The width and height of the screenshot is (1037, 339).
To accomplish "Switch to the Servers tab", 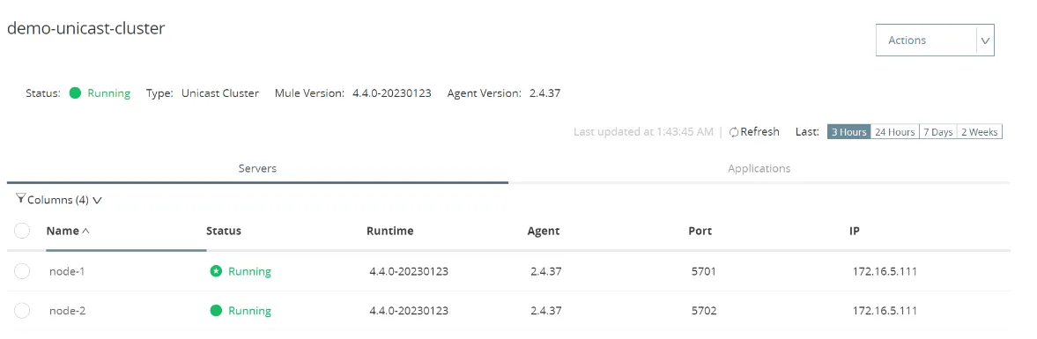I will pyautogui.click(x=257, y=168).
